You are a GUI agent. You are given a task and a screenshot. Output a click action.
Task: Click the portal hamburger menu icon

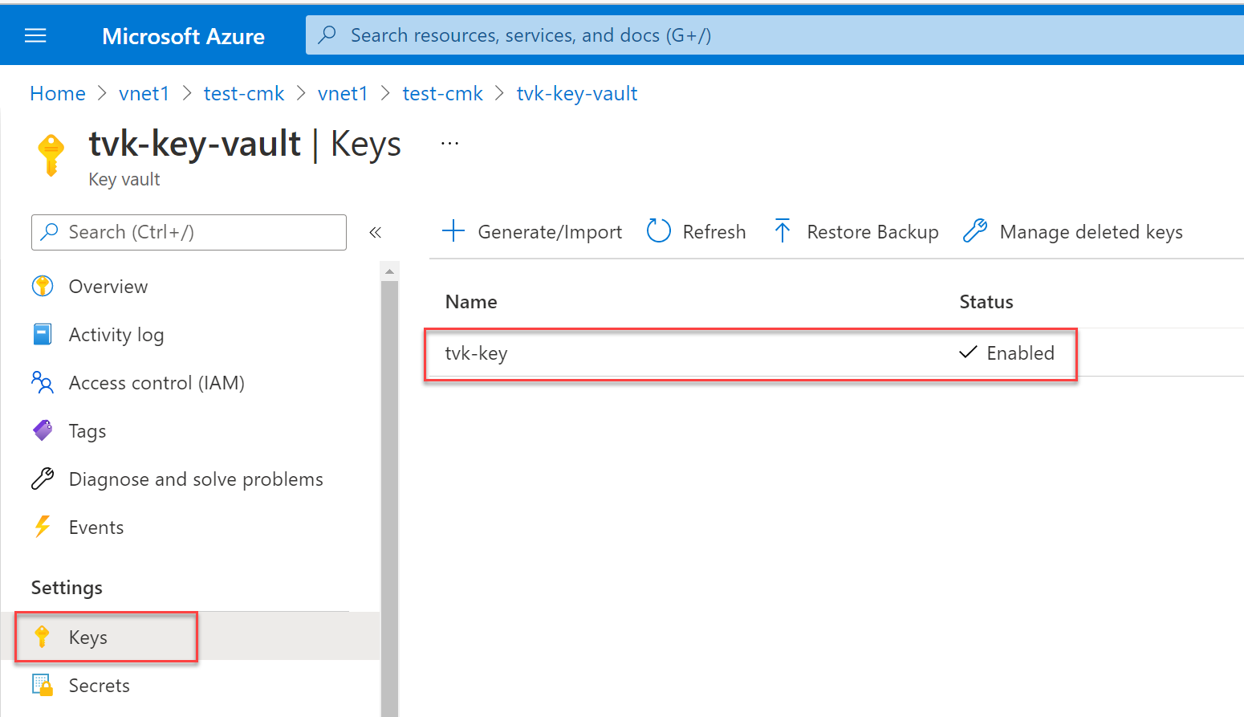[35, 35]
